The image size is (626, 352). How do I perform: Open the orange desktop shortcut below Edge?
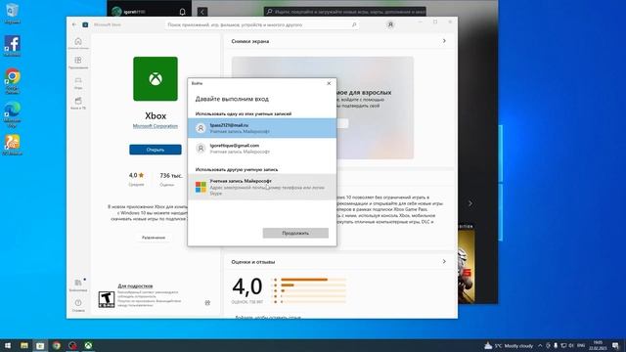[13, 145]
